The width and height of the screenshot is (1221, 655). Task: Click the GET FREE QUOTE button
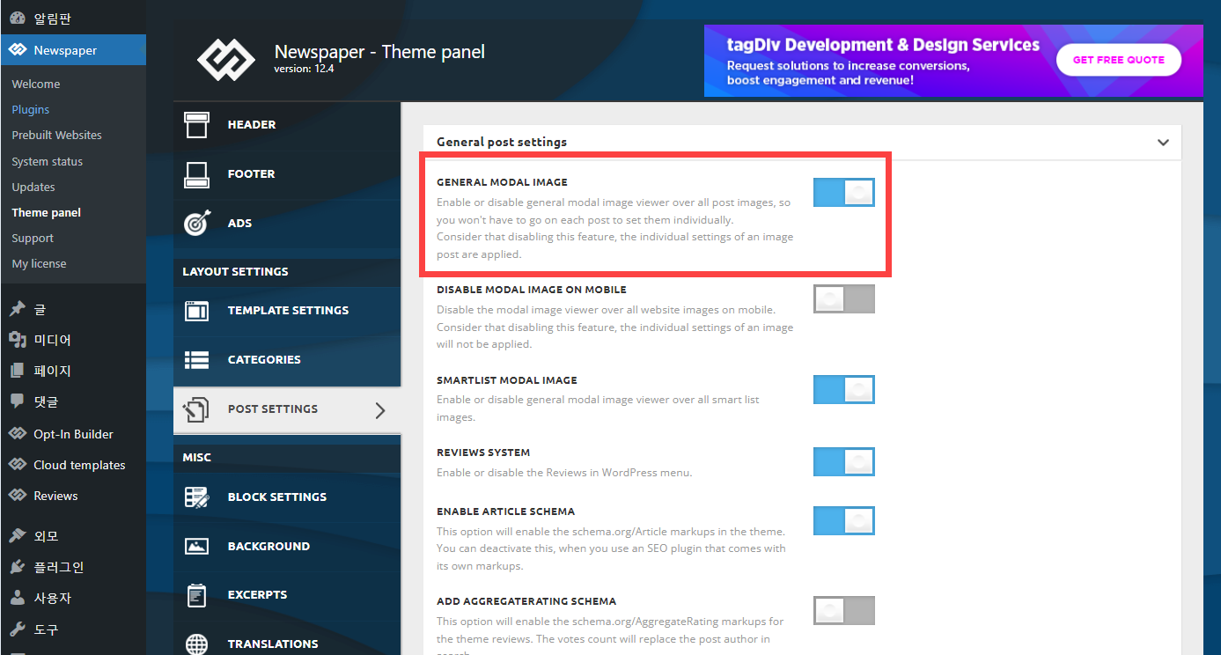1118,60
